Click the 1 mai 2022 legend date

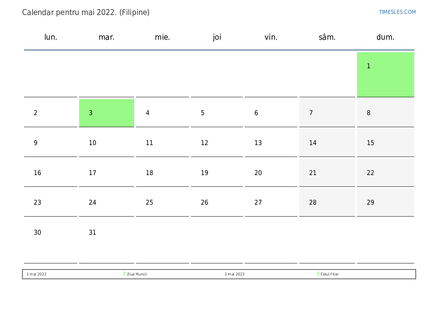(x=37, y=274)
